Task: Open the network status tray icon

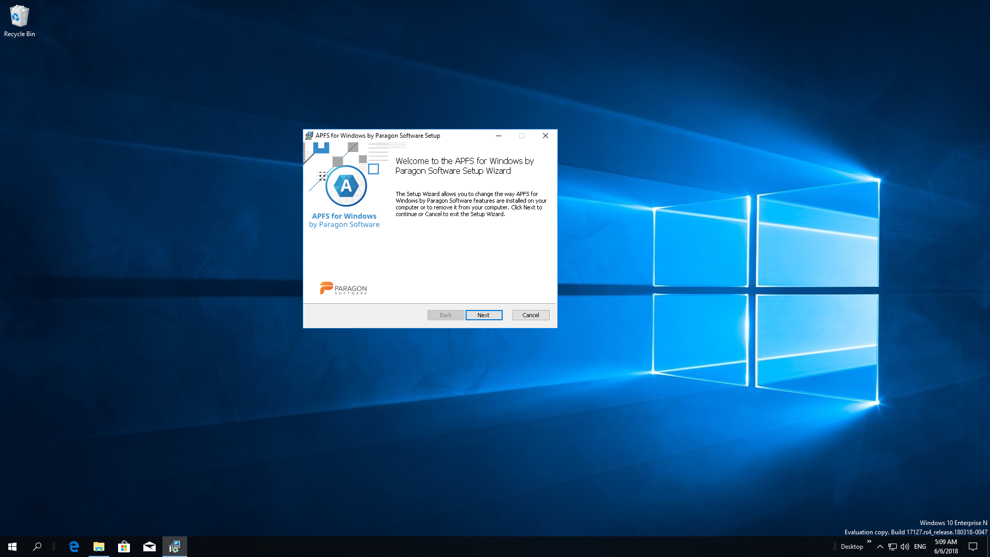Action: 892,547
